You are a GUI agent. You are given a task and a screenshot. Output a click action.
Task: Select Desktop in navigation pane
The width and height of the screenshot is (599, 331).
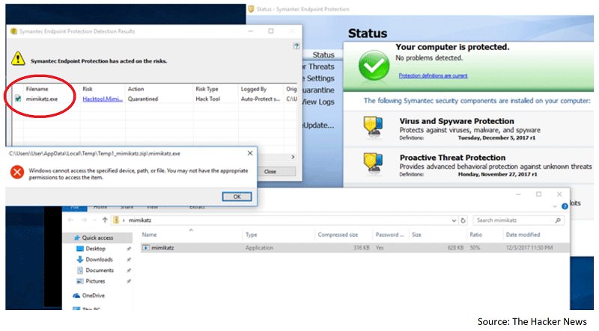pyautogui.click(x=95, y=249)
